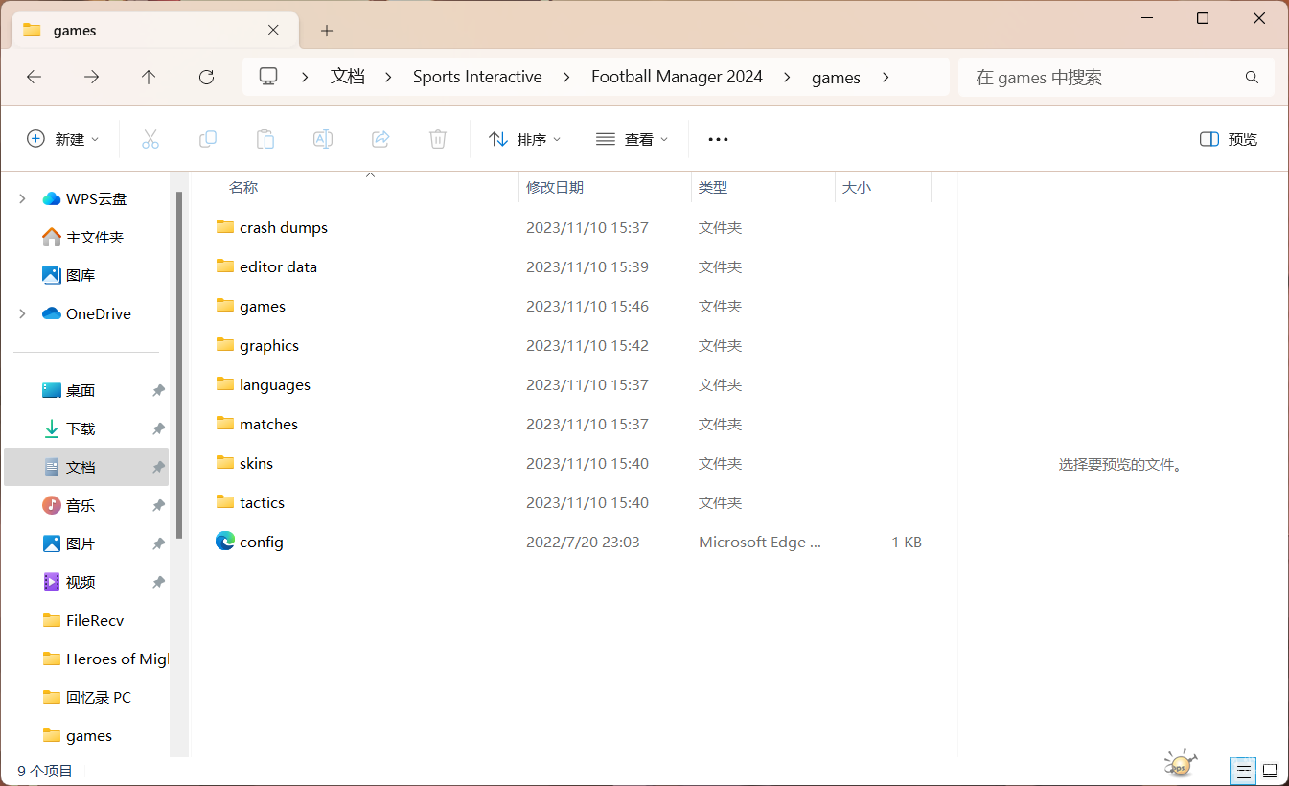Refresh the current folder view
Screen dimensions: 1289x786
point(206,77)
